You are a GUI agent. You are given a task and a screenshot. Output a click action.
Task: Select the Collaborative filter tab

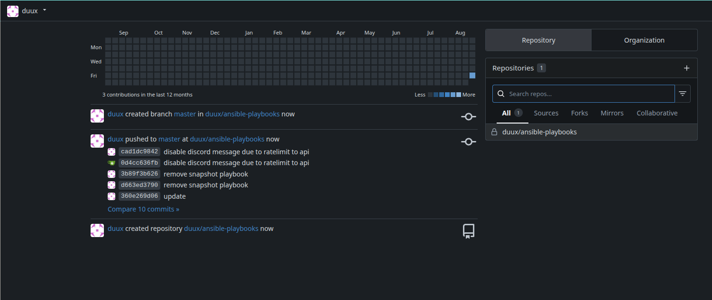point(657,113)
